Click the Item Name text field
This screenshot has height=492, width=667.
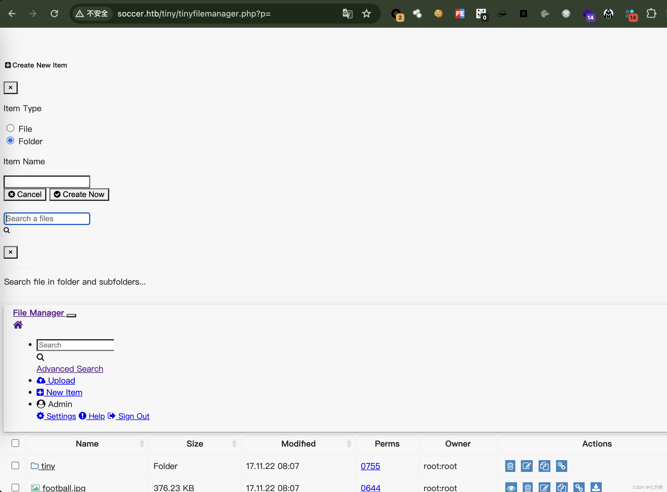pos(47,182)
